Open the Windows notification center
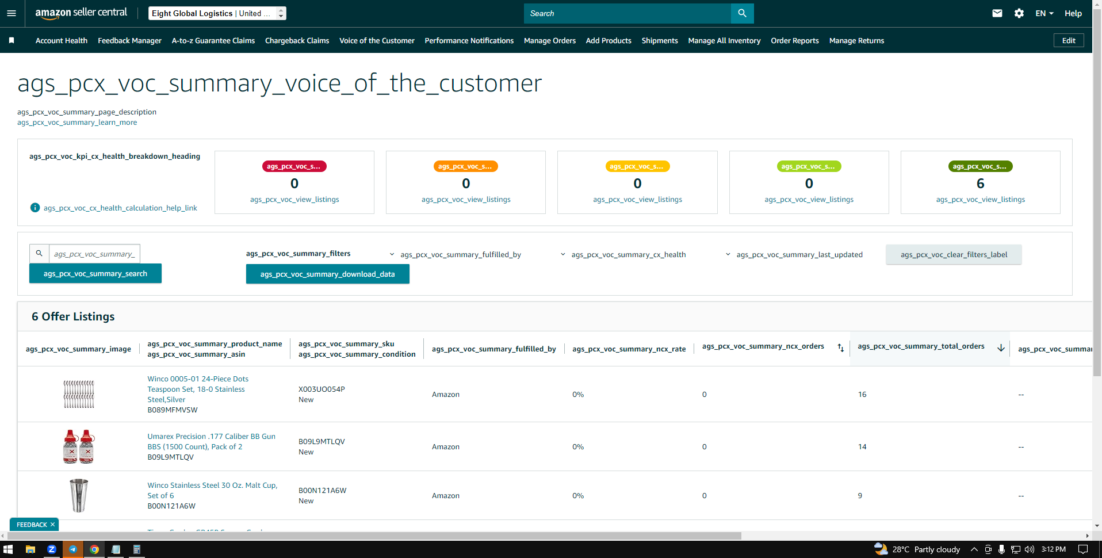Viewport: 1102px width, 558px height. (x=1083, y=549)
